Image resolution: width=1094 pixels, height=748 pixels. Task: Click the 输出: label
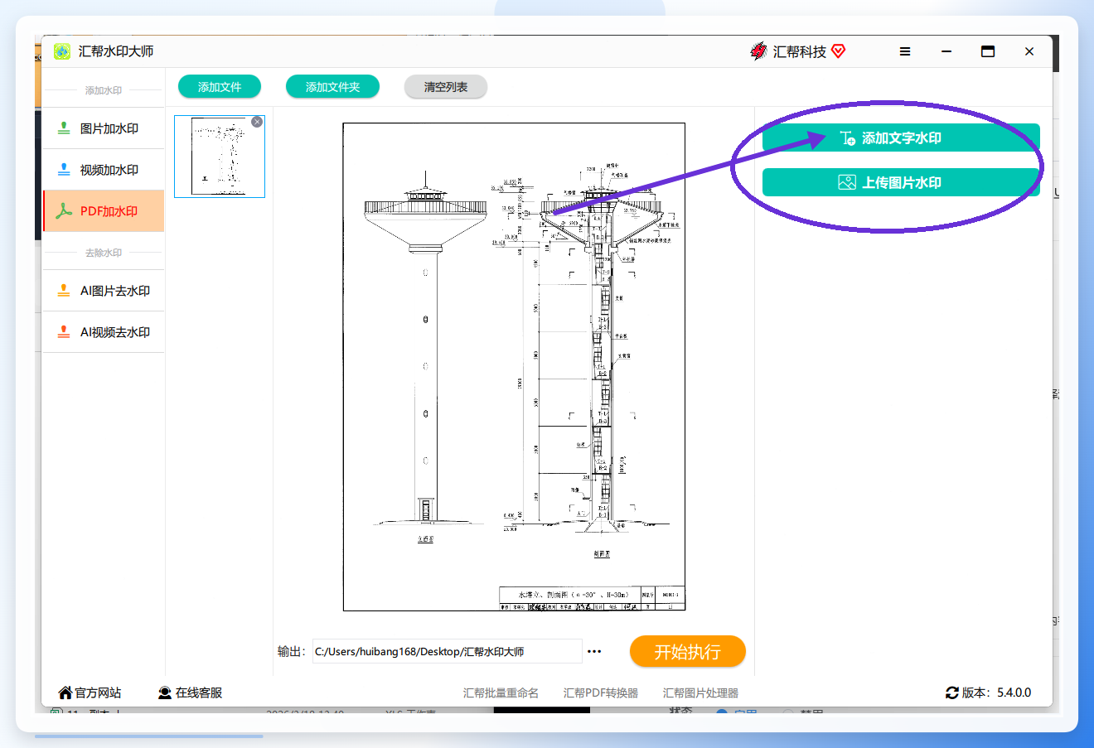tap(291, 652)
